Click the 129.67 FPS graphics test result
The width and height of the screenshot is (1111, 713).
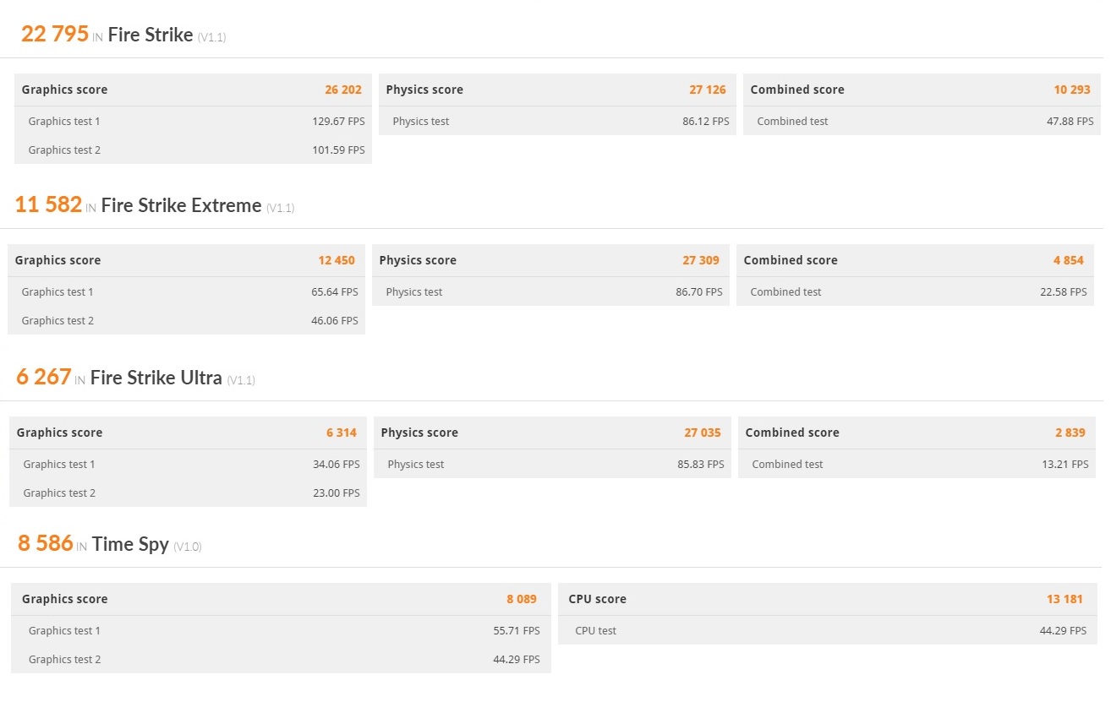(x=338, y=122)
